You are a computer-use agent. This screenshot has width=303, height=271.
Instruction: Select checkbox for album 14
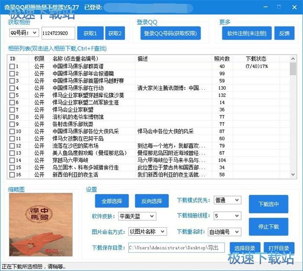point(12,161)
